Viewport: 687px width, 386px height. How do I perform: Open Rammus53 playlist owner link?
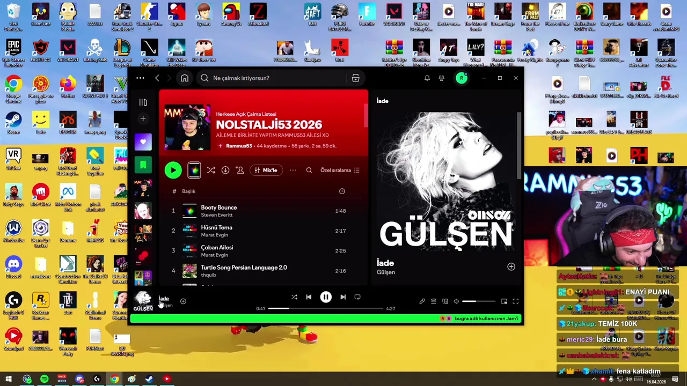click(x=239, y=146)
